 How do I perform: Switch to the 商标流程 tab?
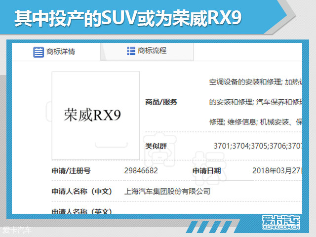click(x=147, y=52)
